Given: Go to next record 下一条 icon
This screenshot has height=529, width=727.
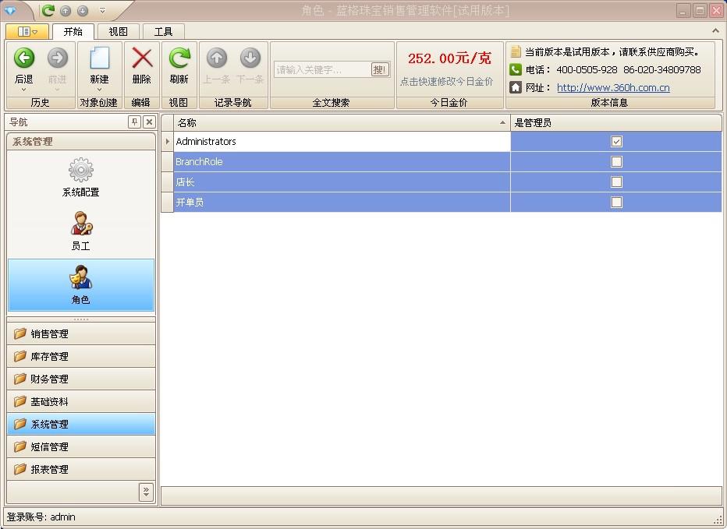Looking at the screenshot, I should pyautogui.click(x=250, y=58).
